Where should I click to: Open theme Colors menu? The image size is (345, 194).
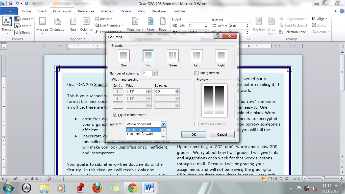23,19
